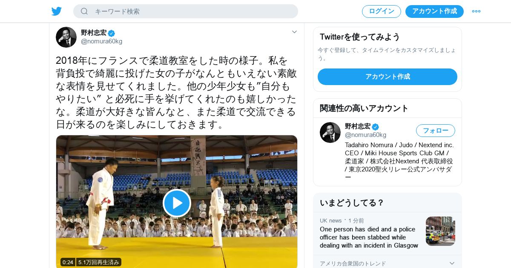Click verified badge beside the tweet author's name
511x268 pixels.
112,33
